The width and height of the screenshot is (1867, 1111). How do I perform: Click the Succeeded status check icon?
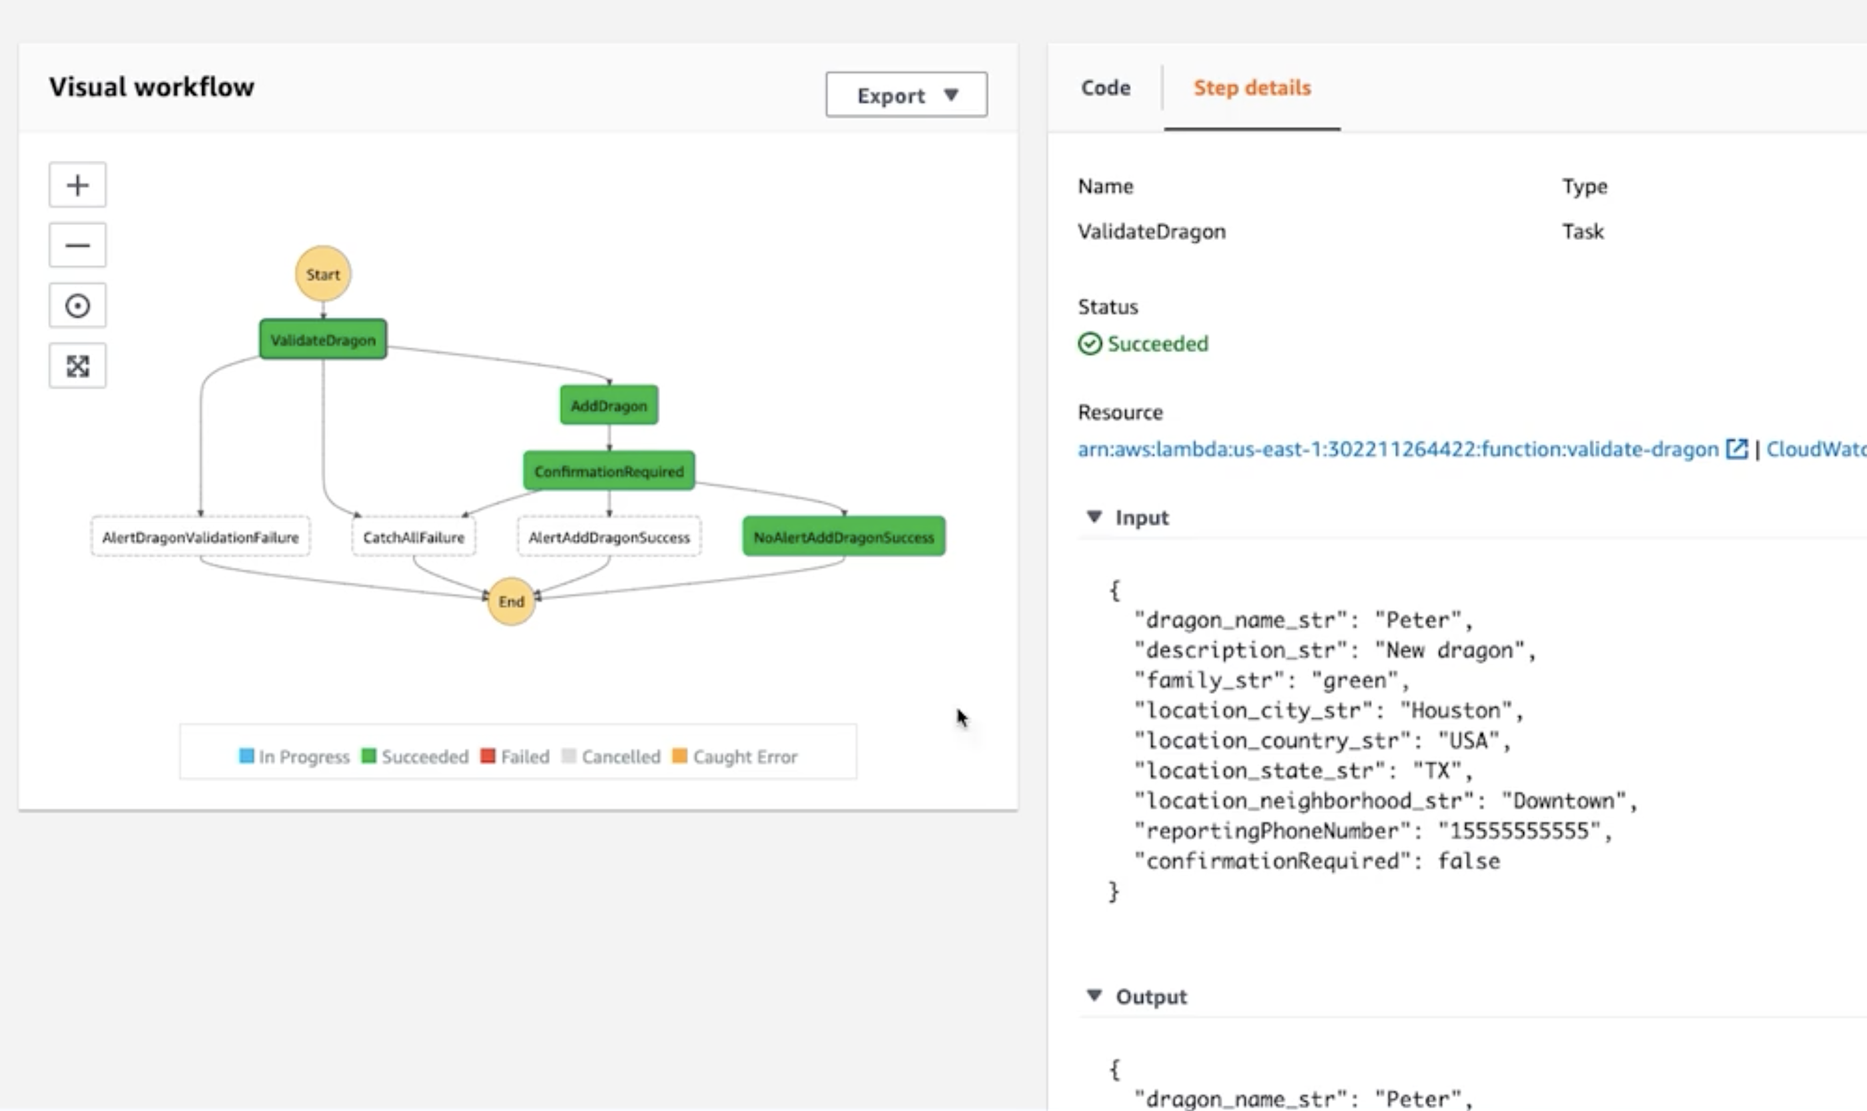click(1092, 343)
